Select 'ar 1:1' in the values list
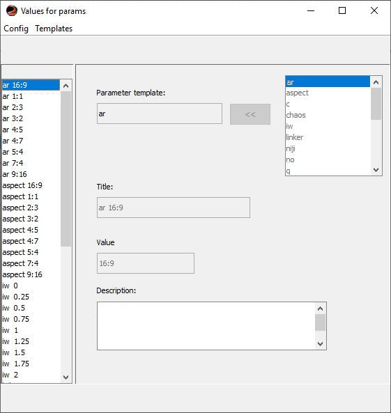The height and width of the screenshot is (413, 391). coord(31,96)
